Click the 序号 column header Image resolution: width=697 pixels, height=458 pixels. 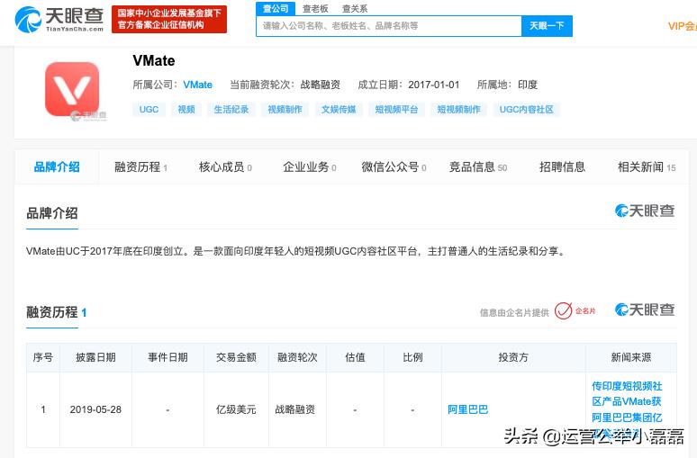point(43,357)
